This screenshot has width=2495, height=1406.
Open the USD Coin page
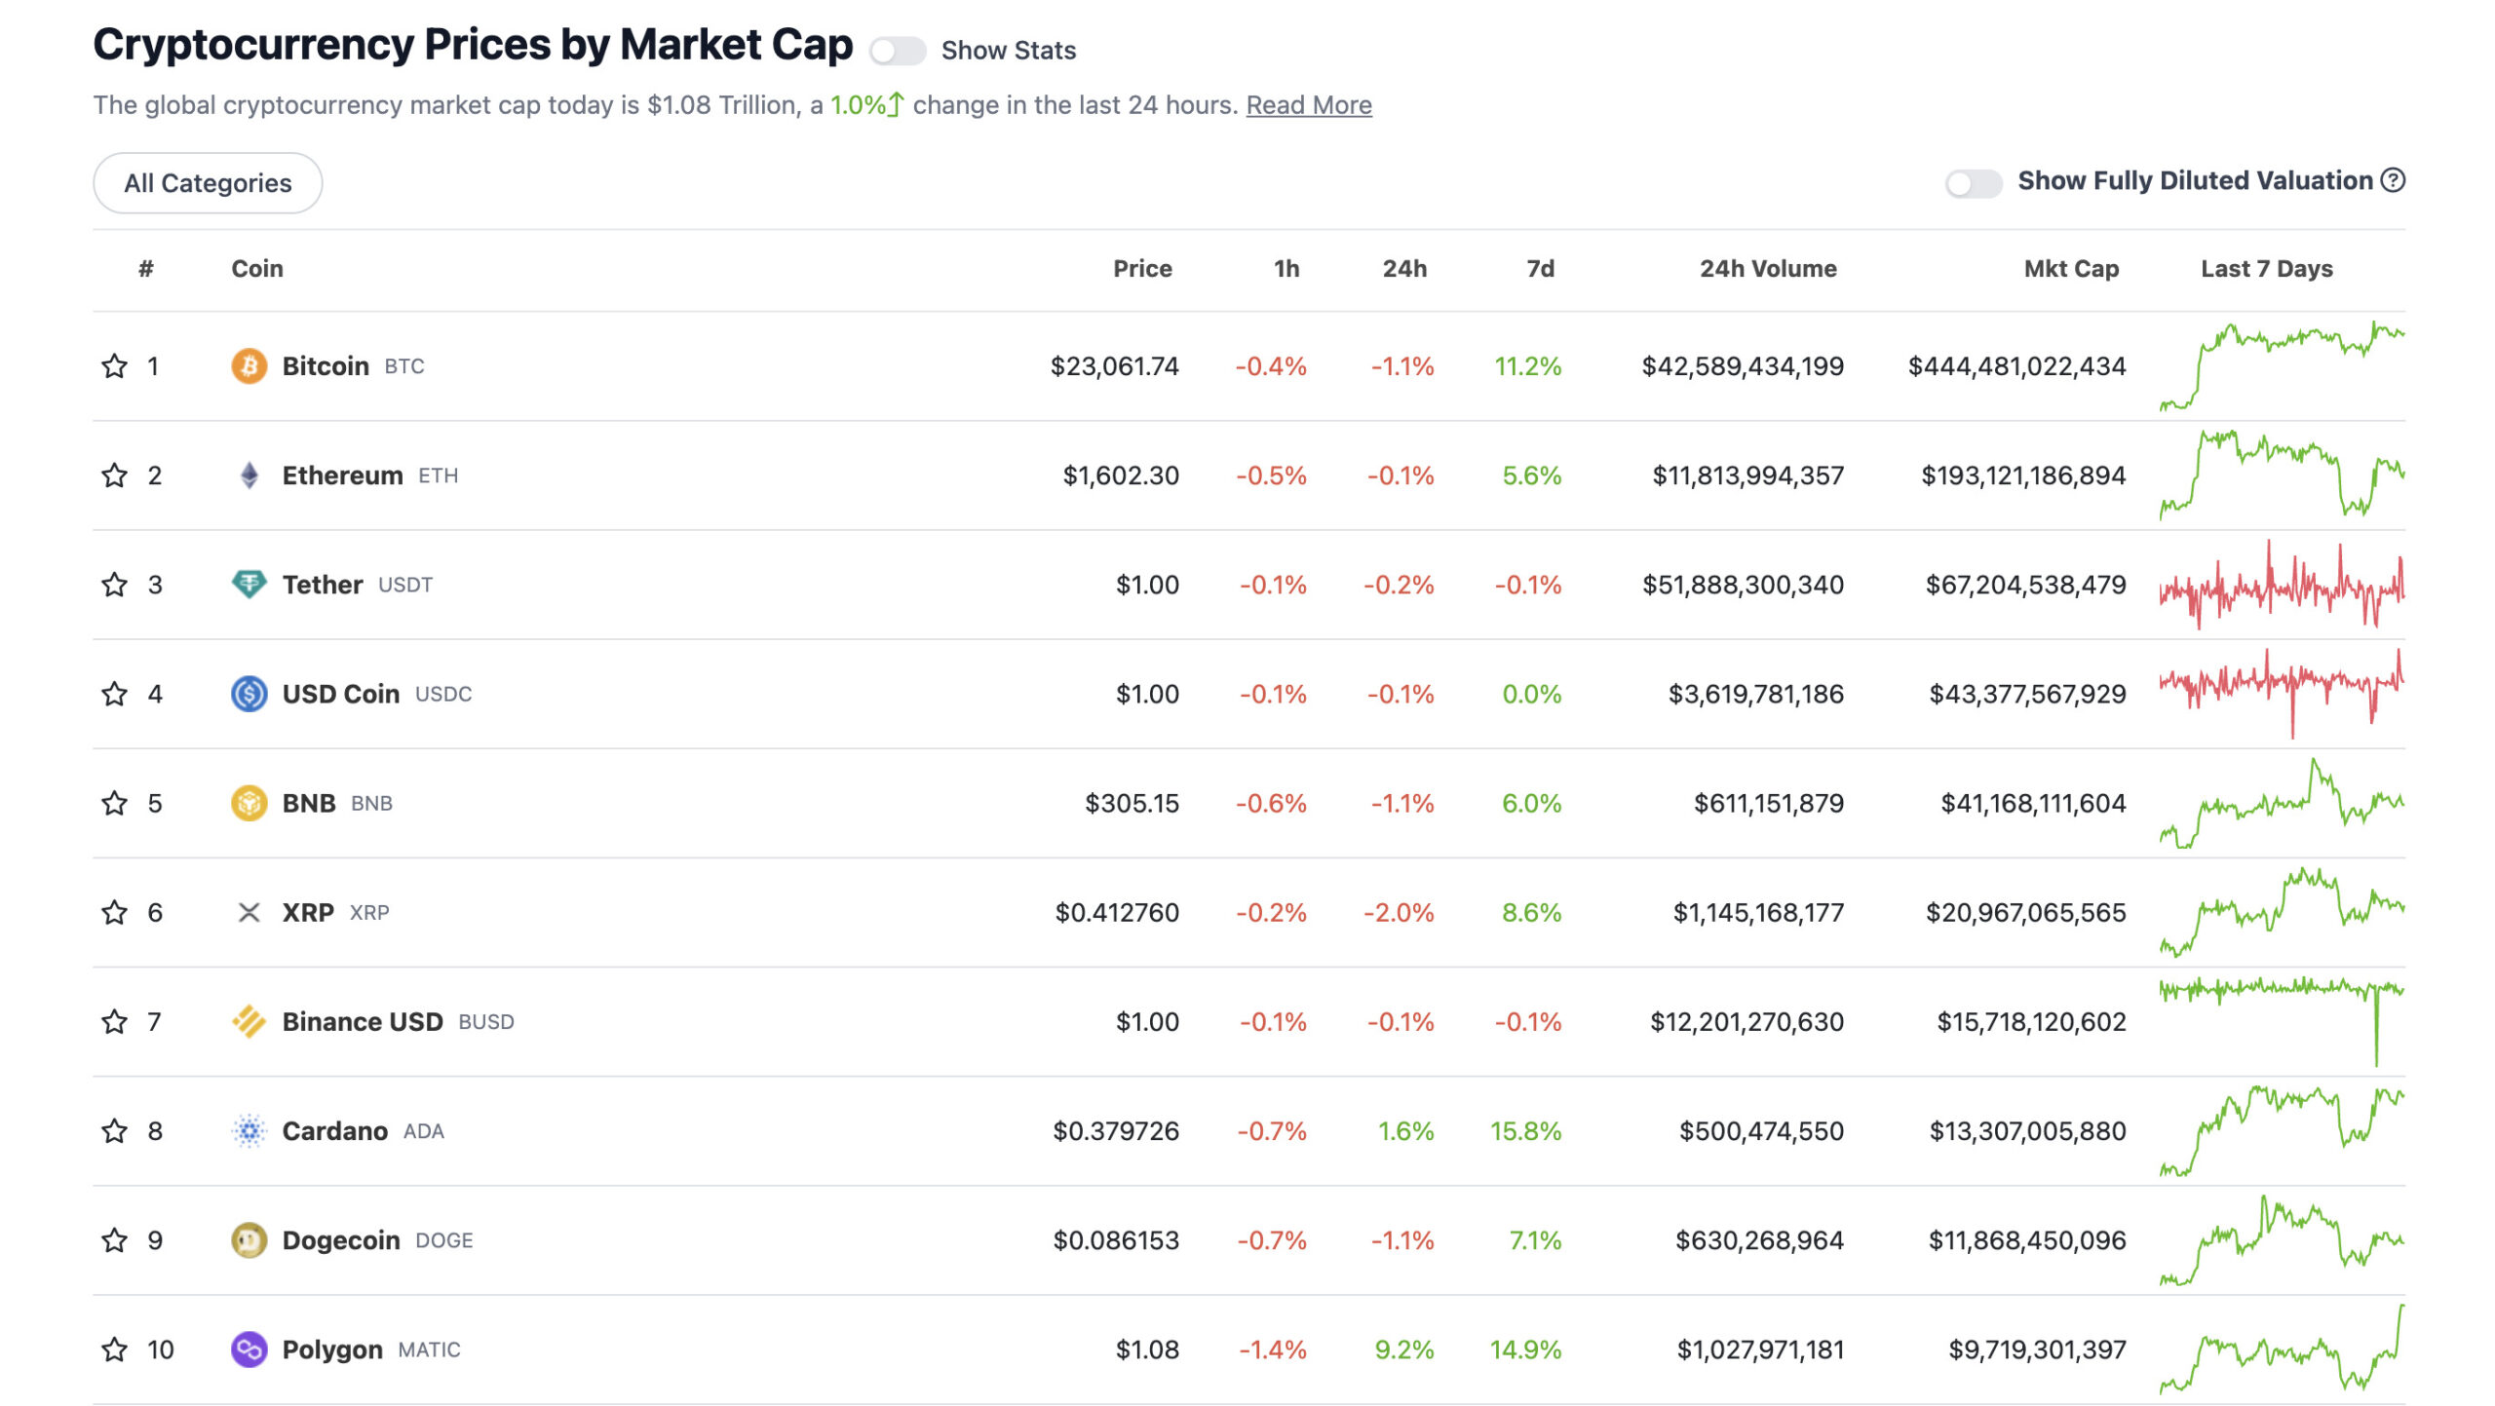pos(340,694)
